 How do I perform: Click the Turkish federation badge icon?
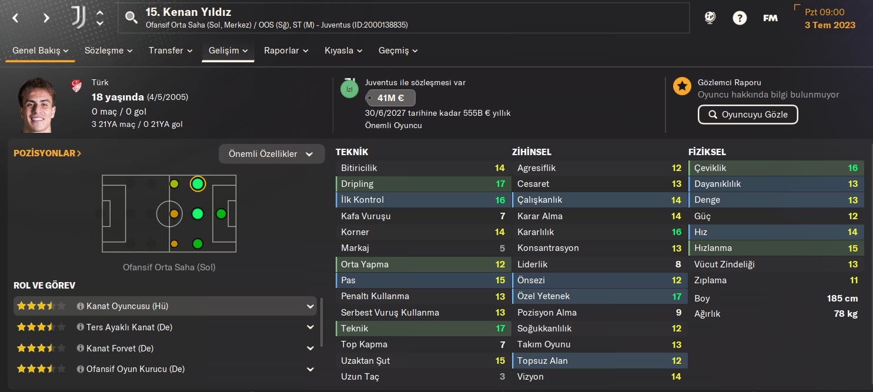click(x=76, y=86)
